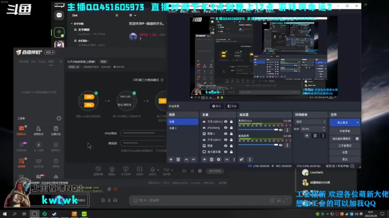The width and height of the screenshot is (389, 218).
Task: Toggle visibility of 显示器采集 source
Action: [226, 152]
